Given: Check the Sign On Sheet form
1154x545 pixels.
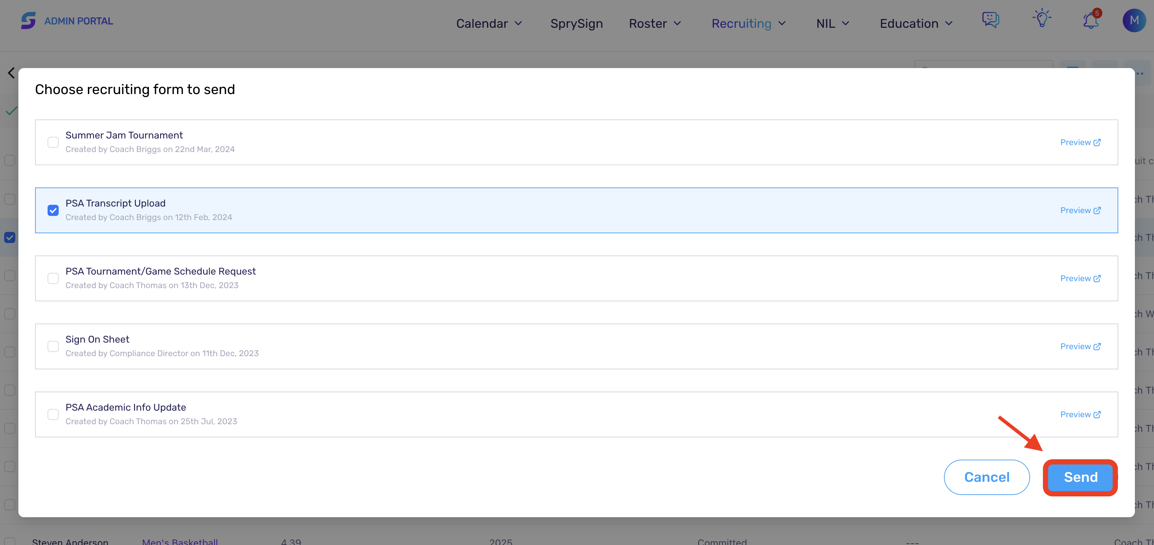Looking at the screenshot, I should (x=53, y=347).
